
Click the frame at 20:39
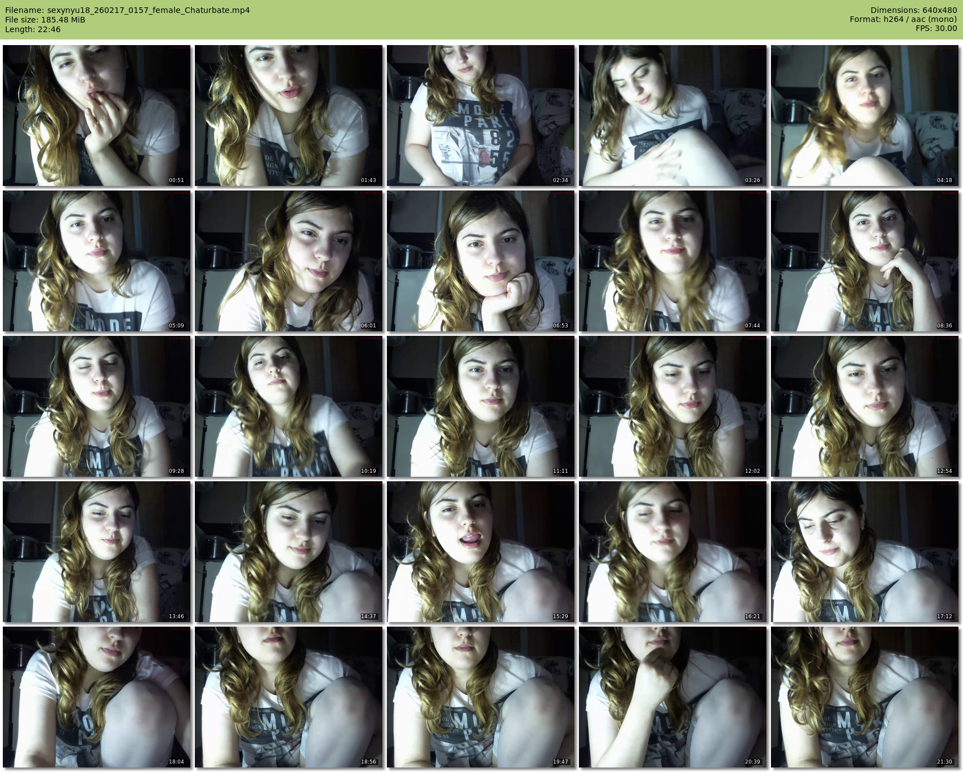coord(673,697)
